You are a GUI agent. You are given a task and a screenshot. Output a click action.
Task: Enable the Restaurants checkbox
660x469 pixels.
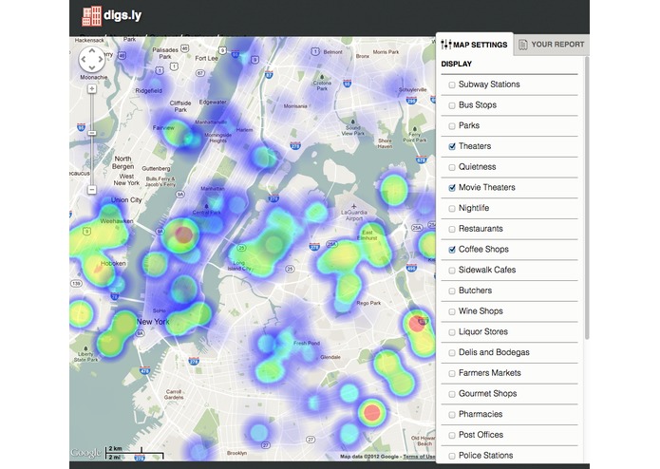click(x=452, y=229)
